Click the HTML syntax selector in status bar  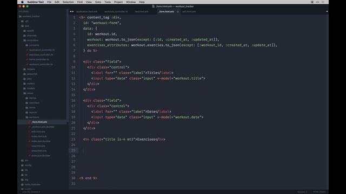[x=319, y=192]
